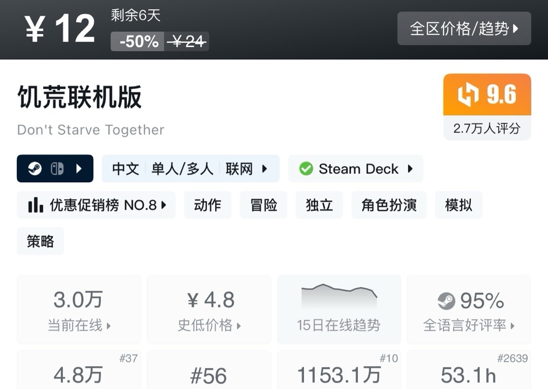Click the green Steam Deck verified checkmark

pos(306,169)
